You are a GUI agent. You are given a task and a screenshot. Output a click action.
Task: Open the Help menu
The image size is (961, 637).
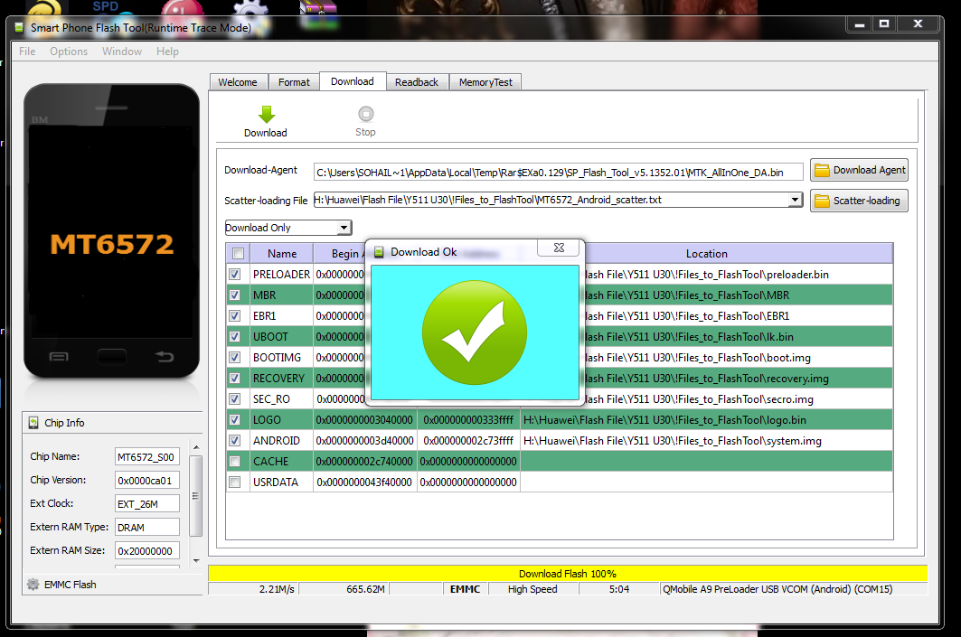point(167,52)
